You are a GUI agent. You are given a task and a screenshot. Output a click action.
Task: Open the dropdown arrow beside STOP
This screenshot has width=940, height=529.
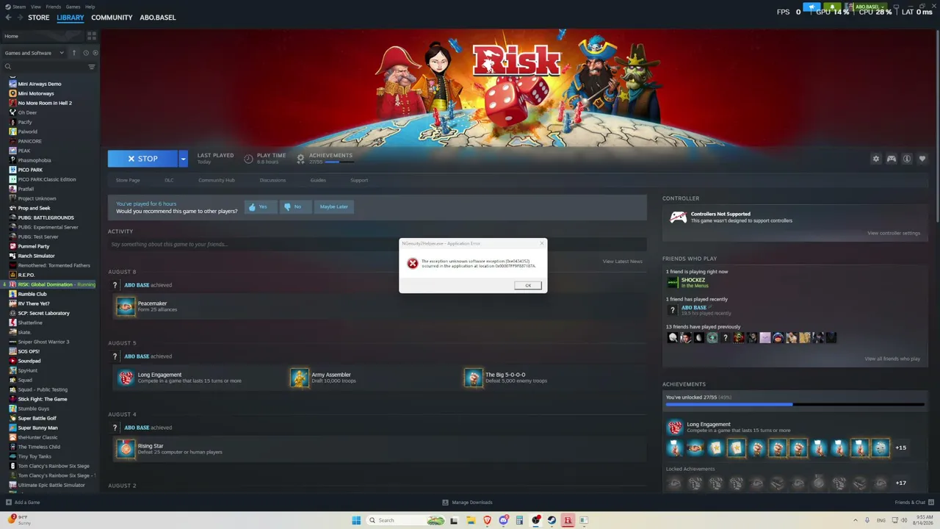[x=183, y=159]
